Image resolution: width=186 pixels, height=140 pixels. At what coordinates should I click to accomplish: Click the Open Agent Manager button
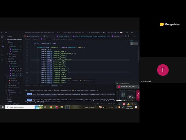(x=93, y=32)
